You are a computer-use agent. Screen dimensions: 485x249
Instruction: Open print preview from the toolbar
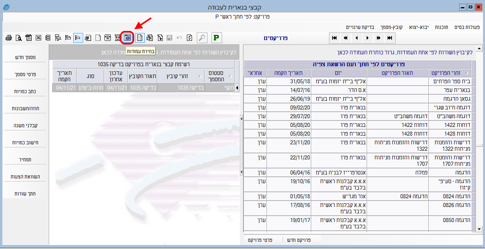(19, 38)
